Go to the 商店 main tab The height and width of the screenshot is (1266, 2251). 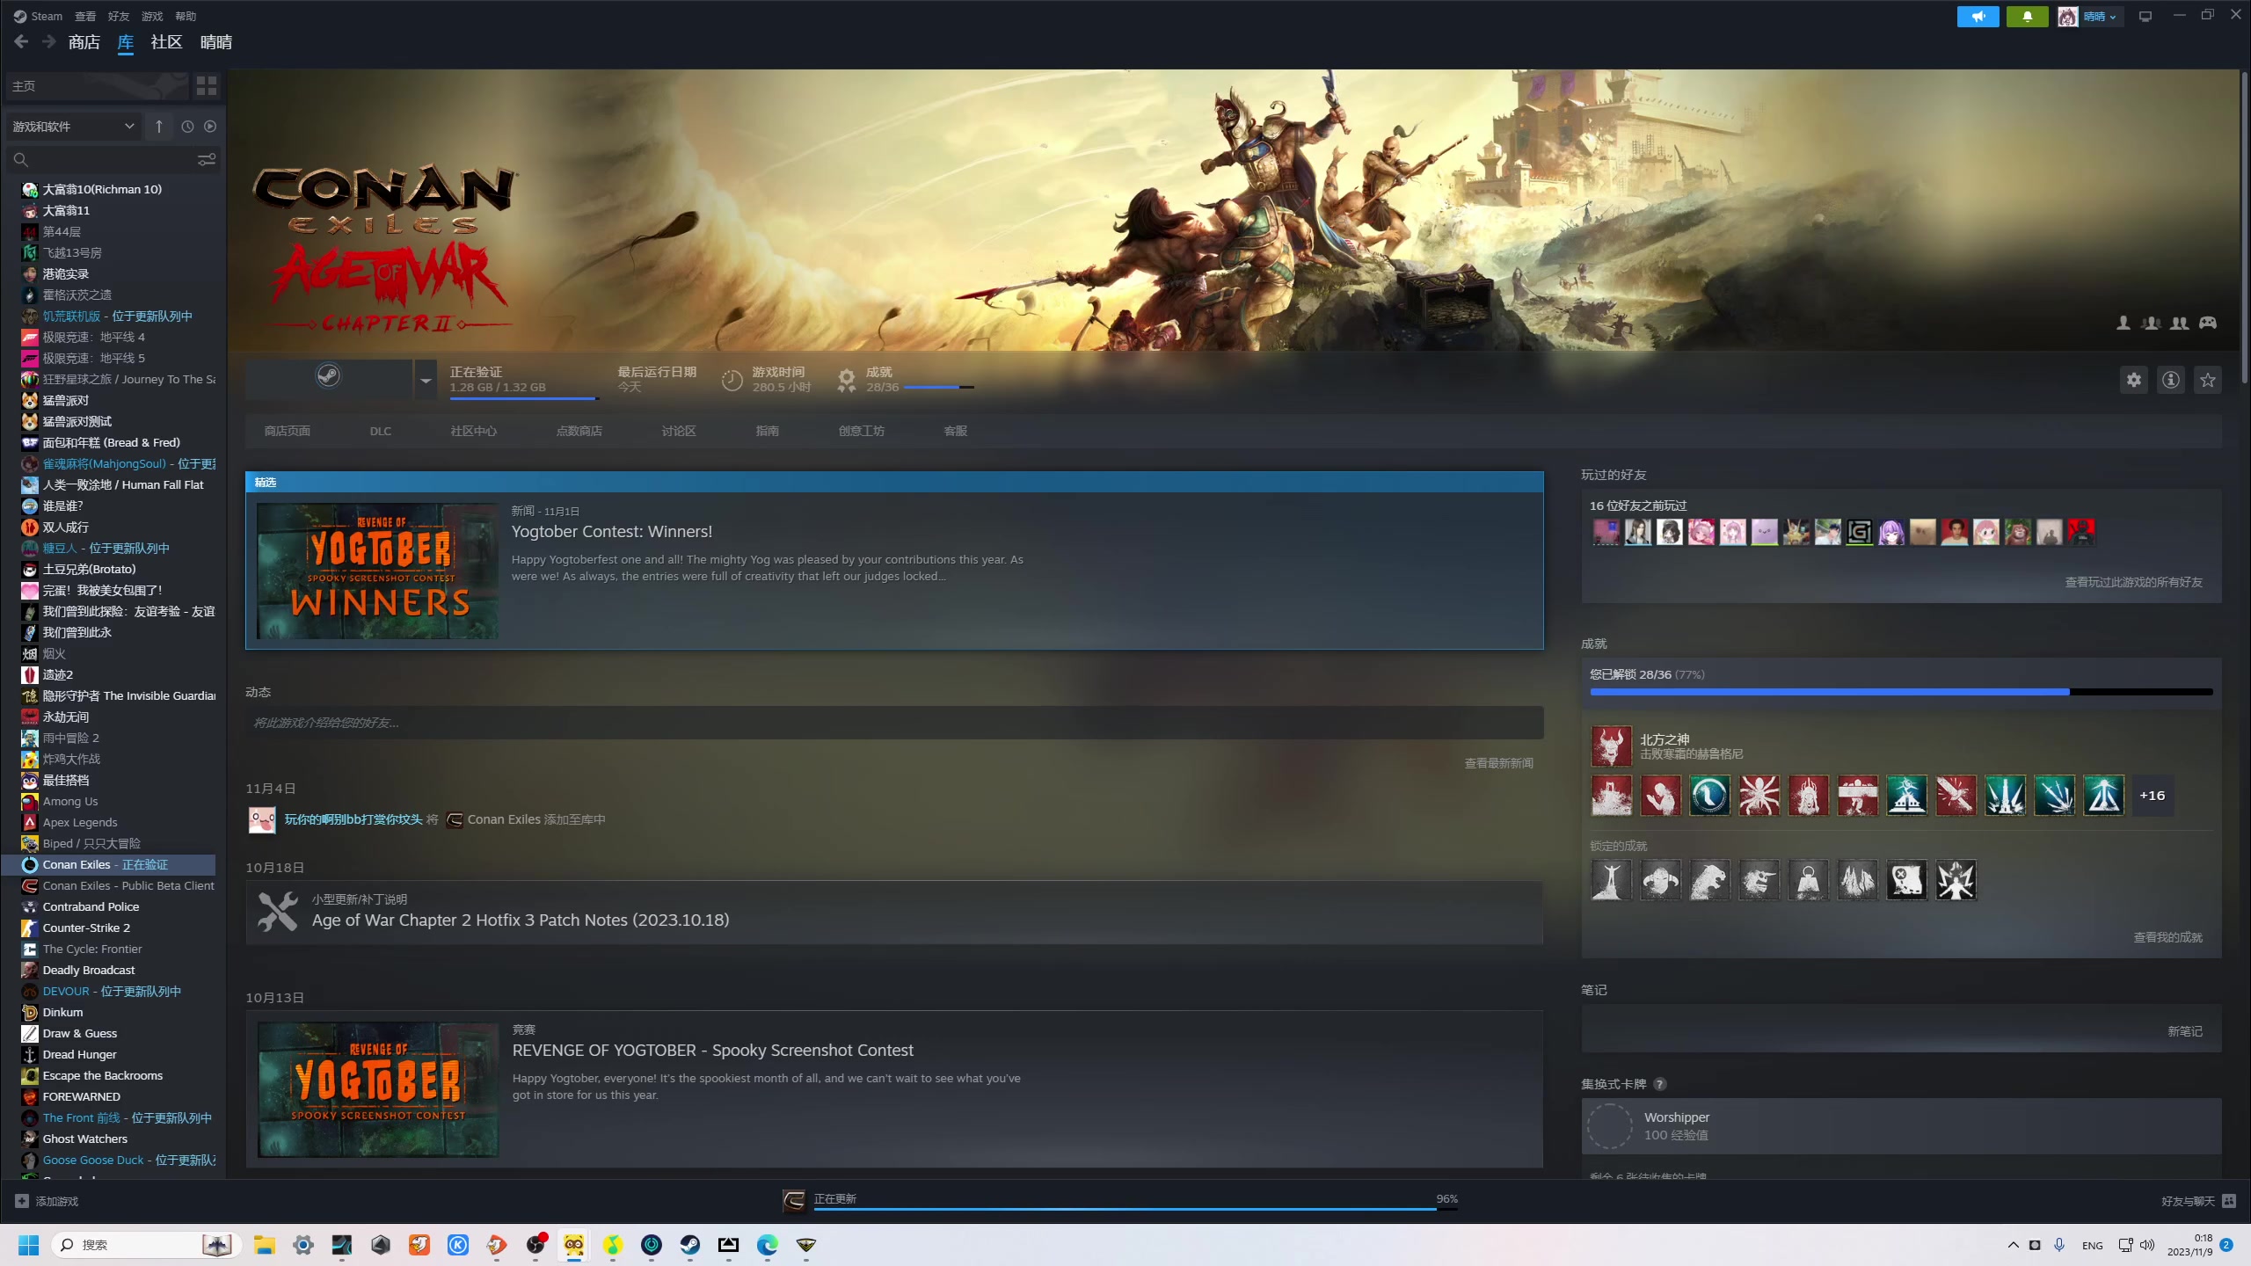pyautogui.click(x=84, y=41)
